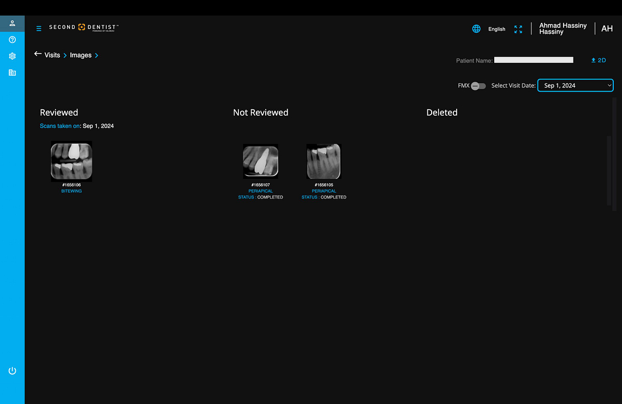Activate the fullscreen expand icon in header

518,29
